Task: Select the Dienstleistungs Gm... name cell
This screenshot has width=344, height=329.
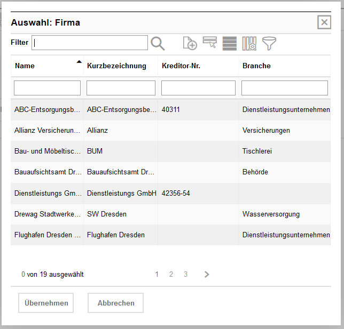Action: 47,193
